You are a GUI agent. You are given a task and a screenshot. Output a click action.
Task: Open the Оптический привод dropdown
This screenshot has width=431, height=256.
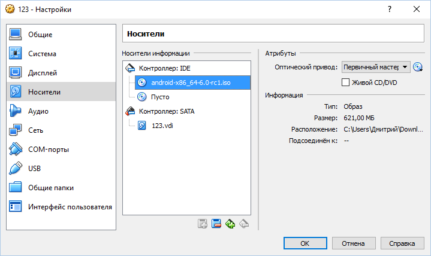point(376,67)
